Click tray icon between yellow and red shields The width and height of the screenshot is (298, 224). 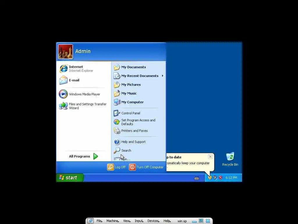coord(215,178)
